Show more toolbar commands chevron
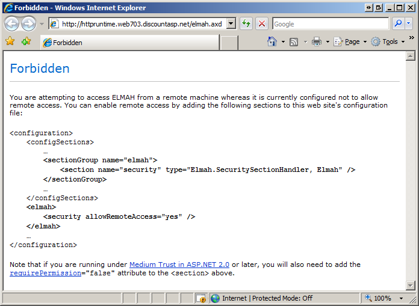Image resolution: width=419 pixels, height=306 pixels. 412,38
